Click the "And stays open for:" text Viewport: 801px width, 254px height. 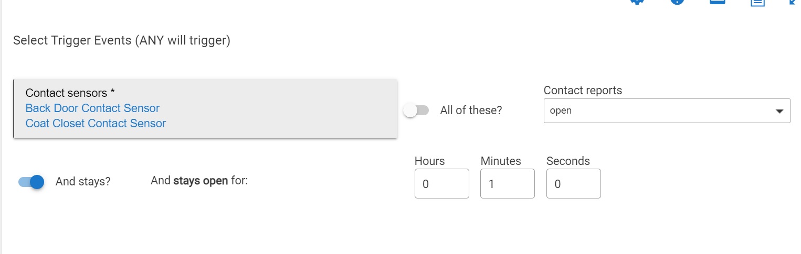coord(199,181)
